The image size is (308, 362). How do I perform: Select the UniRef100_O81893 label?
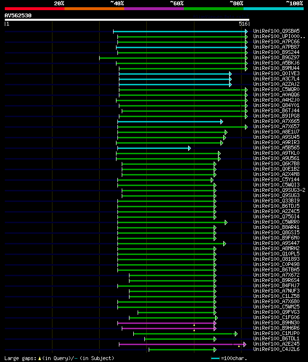click(276, 259)
